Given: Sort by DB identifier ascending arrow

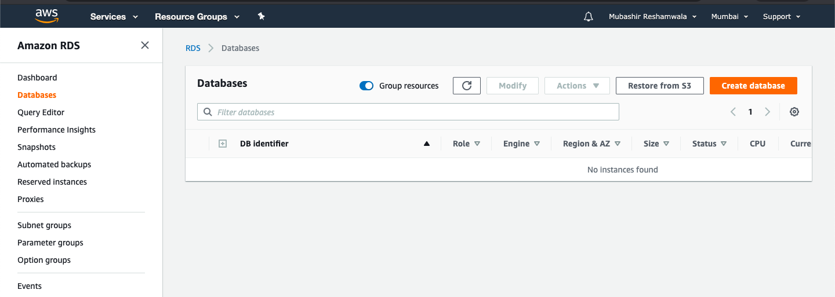Looking at the screenshot, I should pyautogui.click(x=427, y=144).
